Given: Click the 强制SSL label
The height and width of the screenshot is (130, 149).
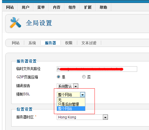Looking at the screenshot, I should pyautogui.click(x=23, y=94).
